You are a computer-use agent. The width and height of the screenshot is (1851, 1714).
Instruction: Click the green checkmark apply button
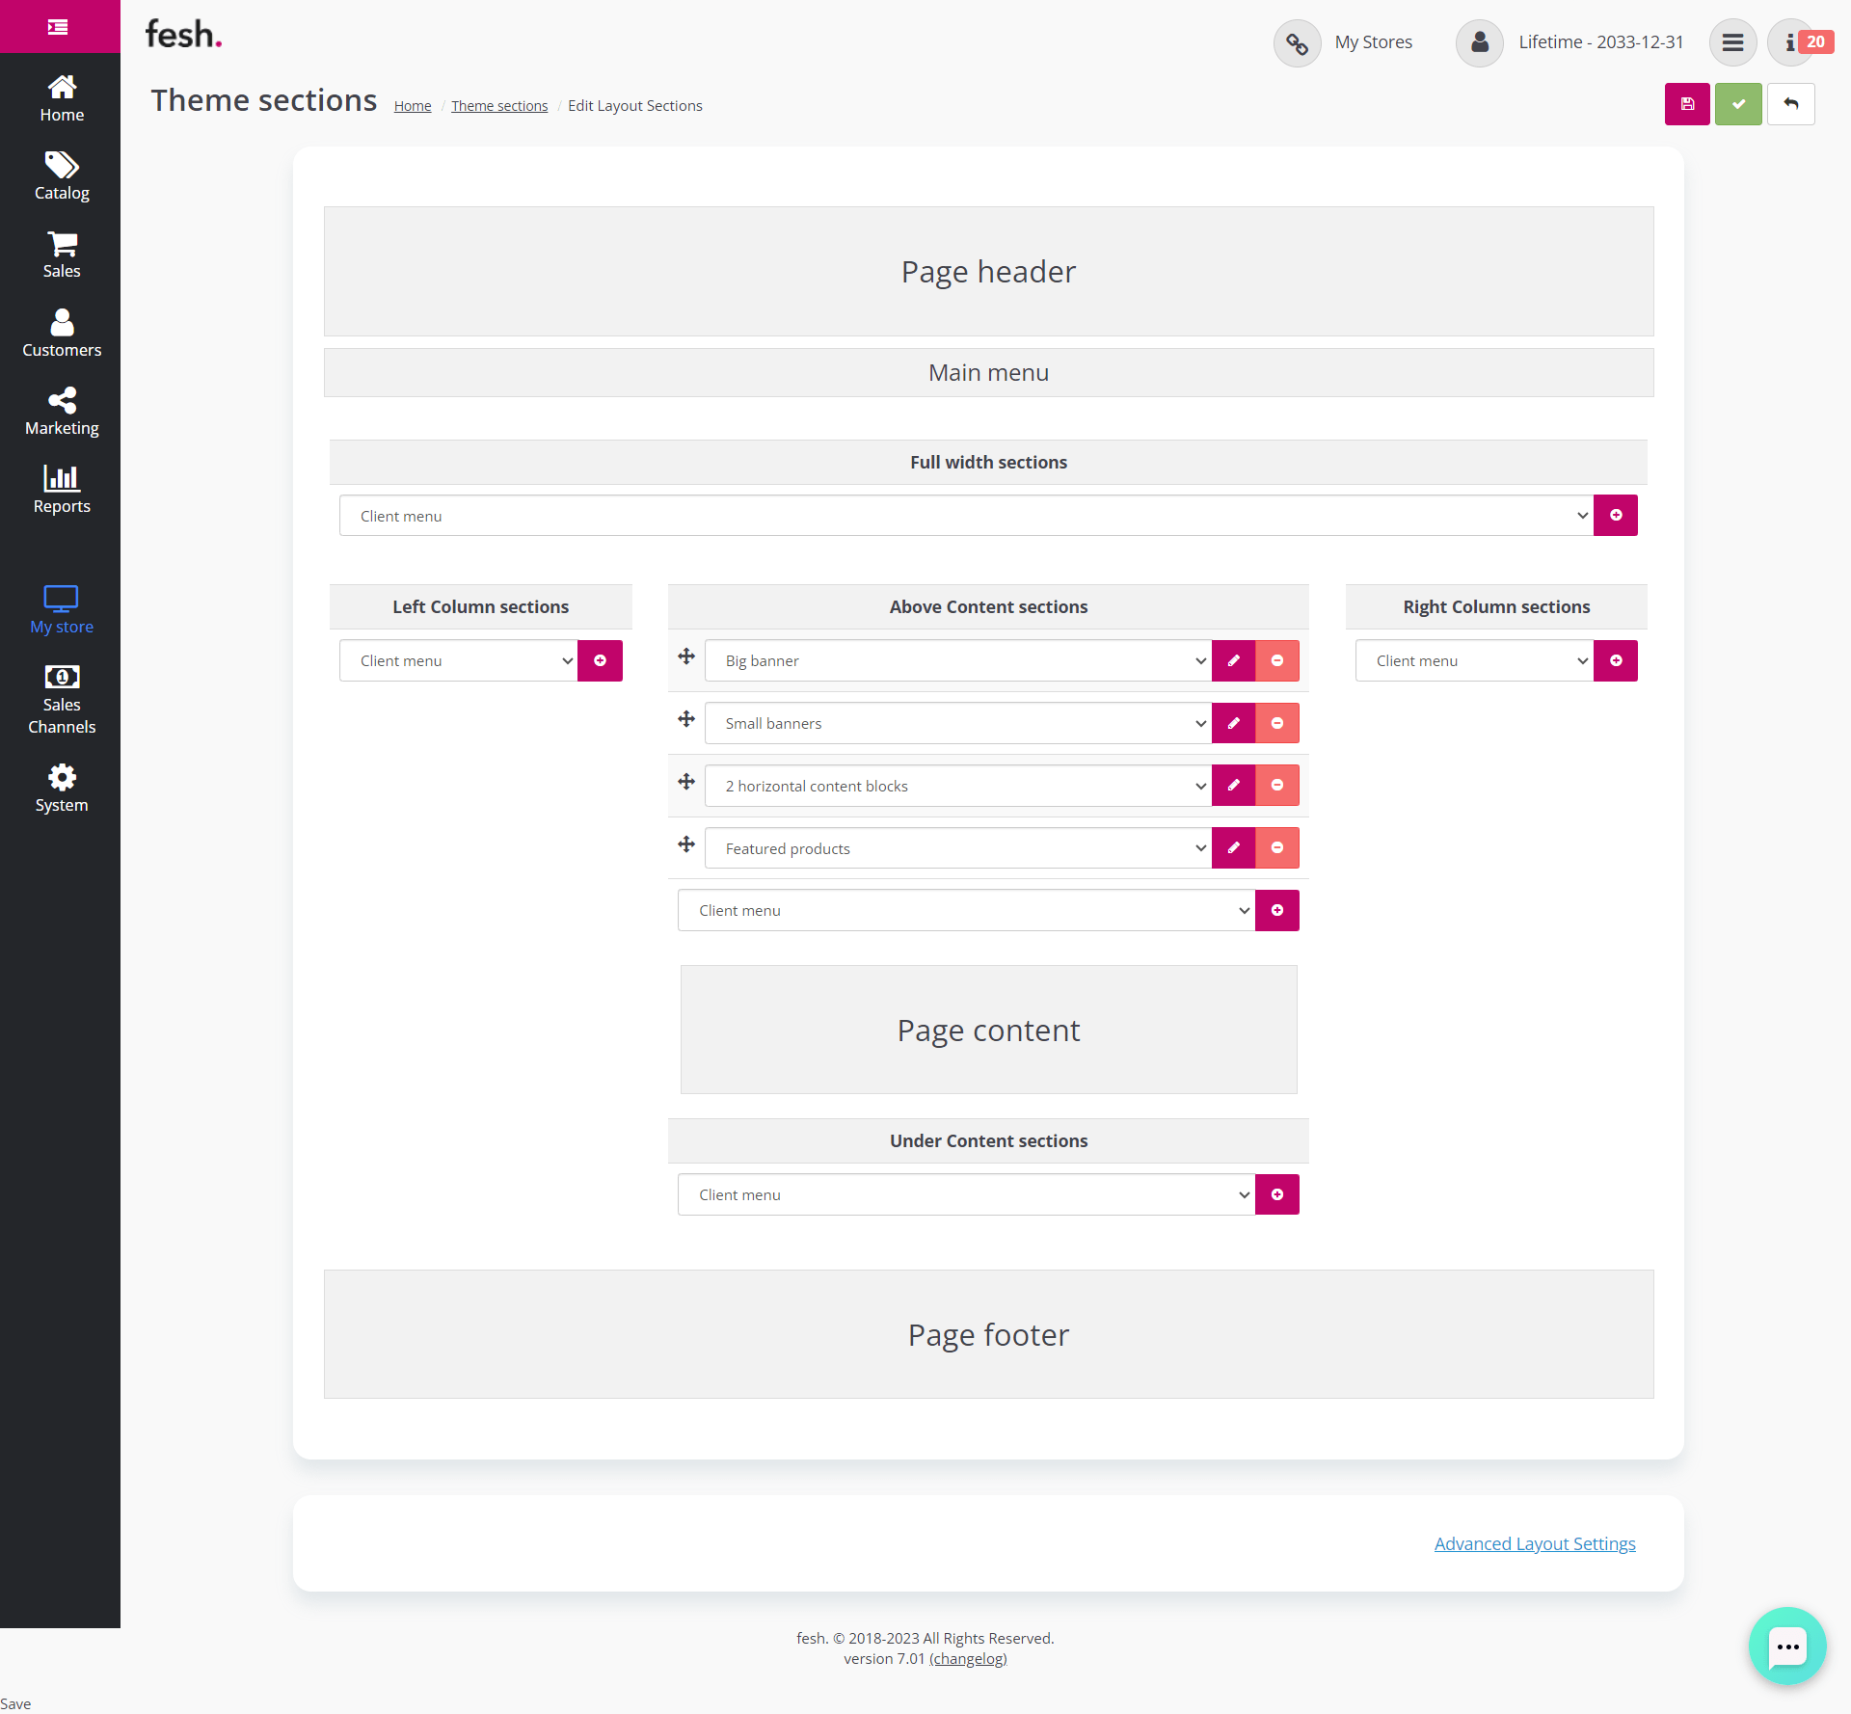click(1737, 104)
